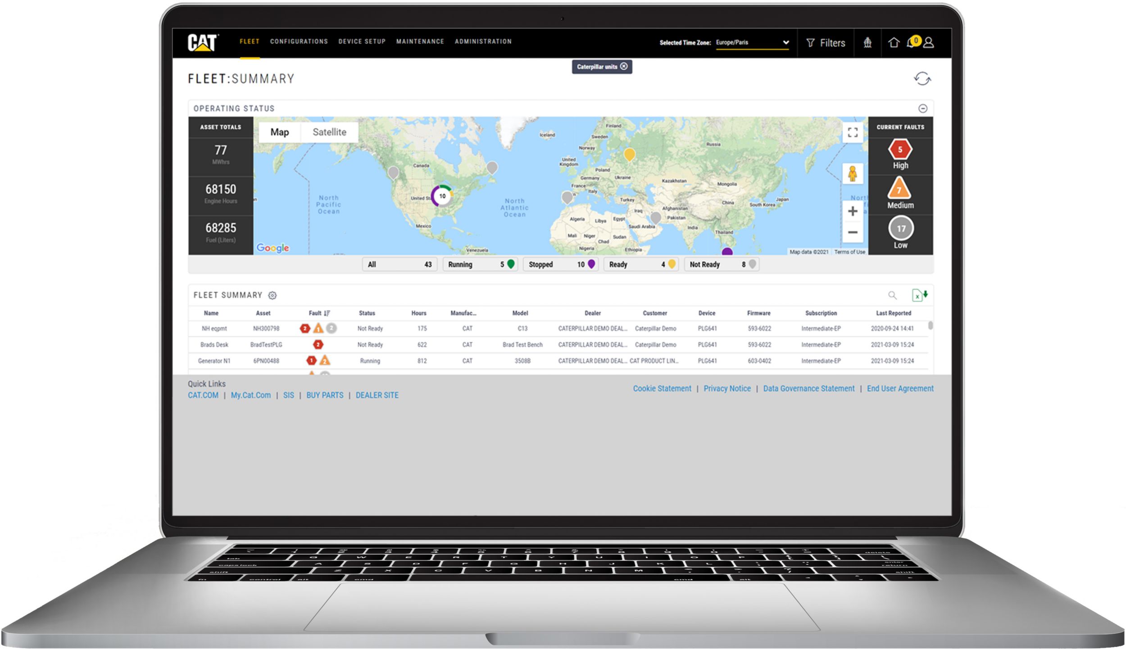
Task: Open the Selected Time Zone dropdown
Action: pyautogui.click(x=752, y=43)
